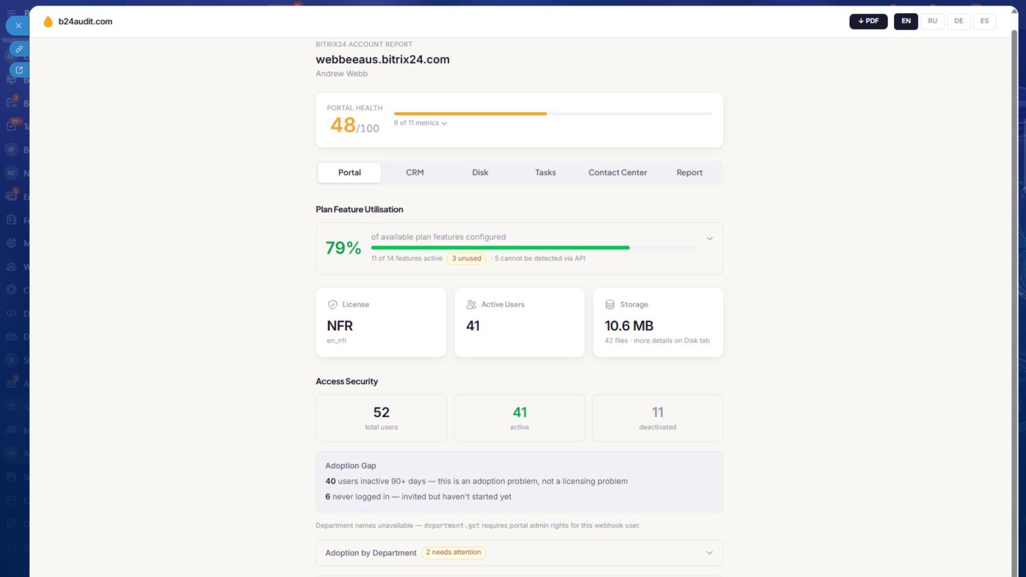
Task: Click the plan features green progress bar
Action: point(535,247)
